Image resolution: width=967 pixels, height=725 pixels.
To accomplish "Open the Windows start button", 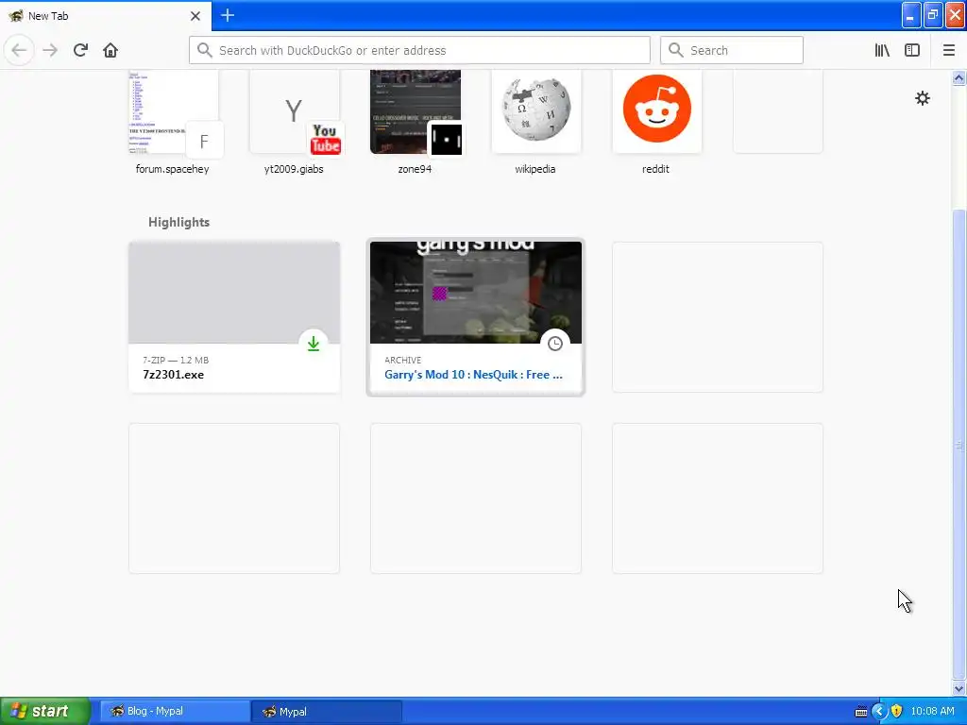I will (45, 712).
